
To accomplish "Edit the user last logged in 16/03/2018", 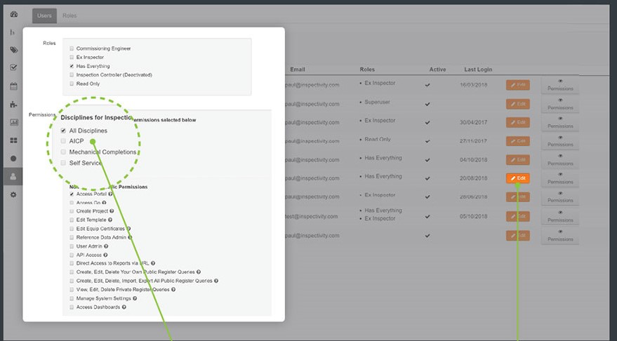I will 518,85.
